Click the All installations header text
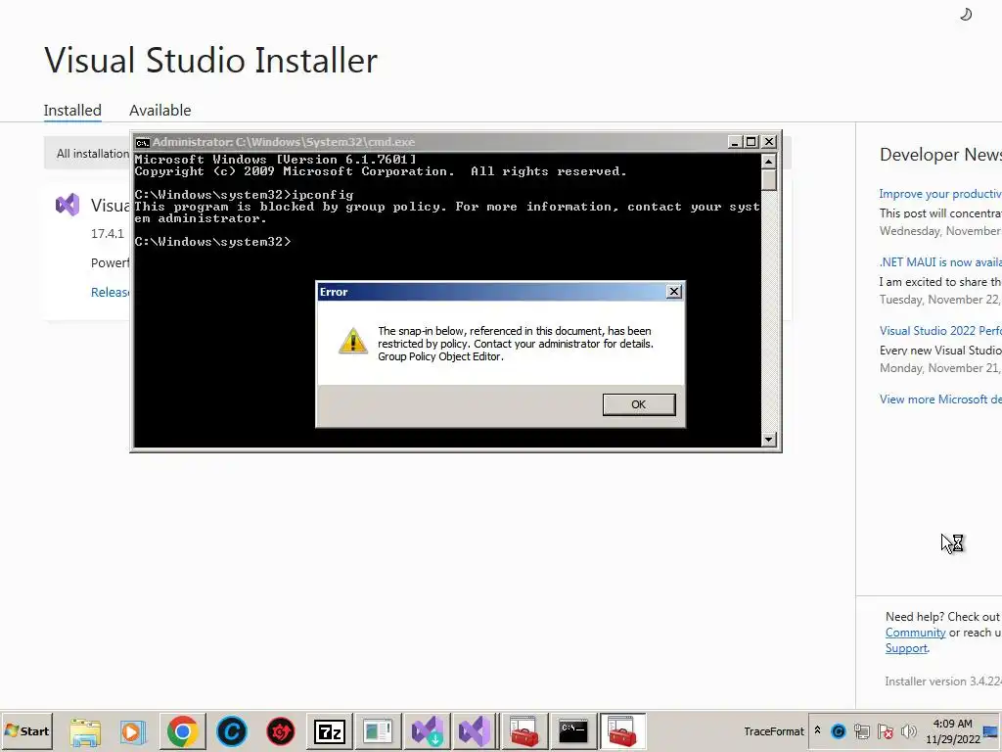The width and height of the screenshot is (1002, 752). [93, 154]
